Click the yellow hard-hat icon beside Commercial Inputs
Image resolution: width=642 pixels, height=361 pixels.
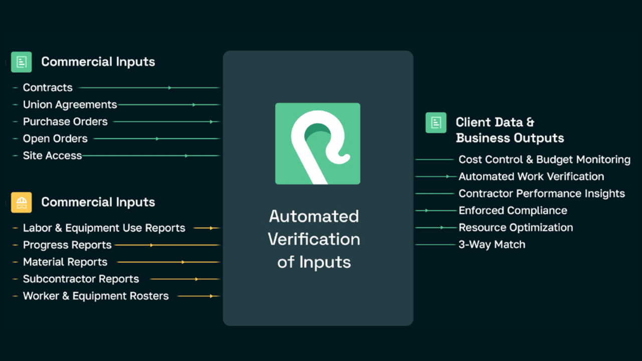pyautogui.click(x=21, y=203)
